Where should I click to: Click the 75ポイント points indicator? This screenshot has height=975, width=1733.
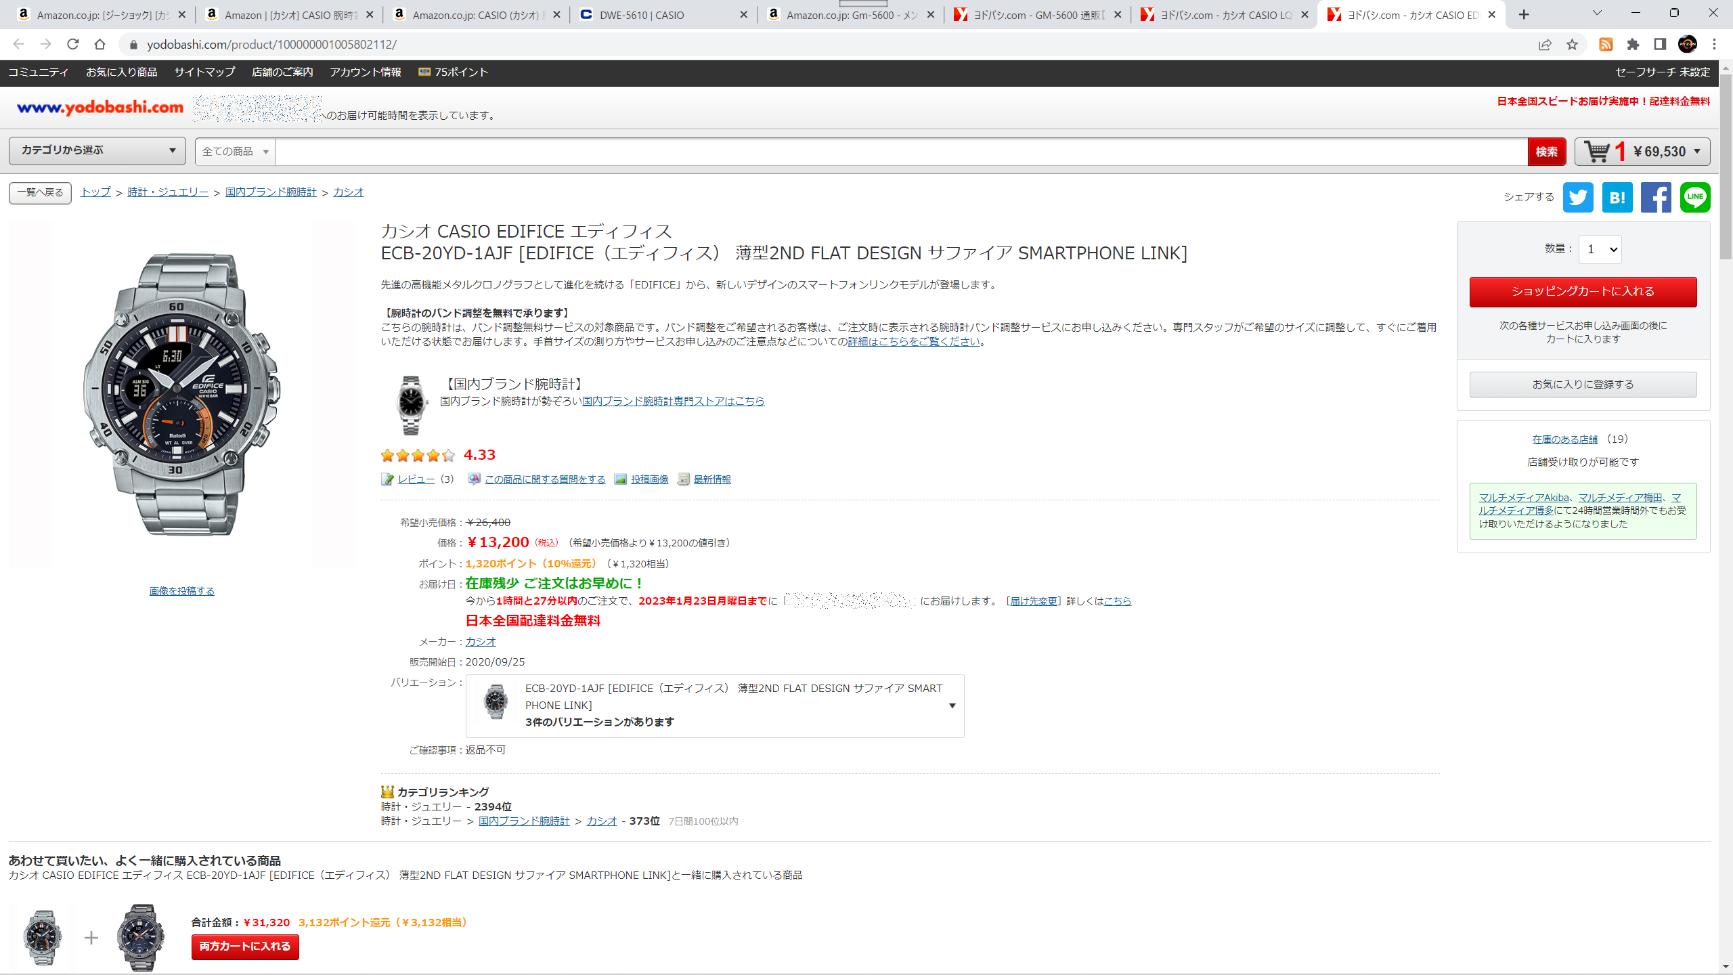(x=453, y=72)
